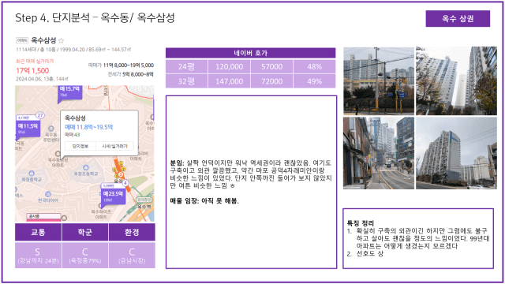Image resolution: width=505 pixels, height=284 pixels.
Task: Click the 옥수동 주민센터 map pin
Action: click(50, 129)
